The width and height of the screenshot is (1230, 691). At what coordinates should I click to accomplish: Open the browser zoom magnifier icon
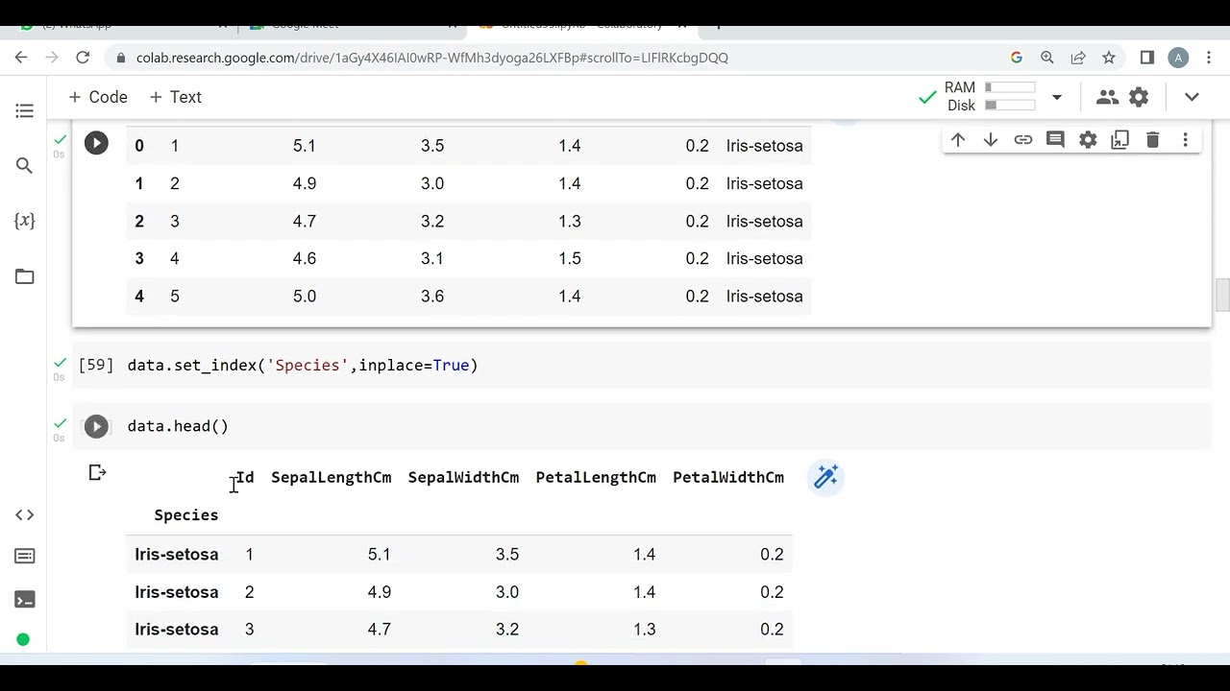(1047, 58)
